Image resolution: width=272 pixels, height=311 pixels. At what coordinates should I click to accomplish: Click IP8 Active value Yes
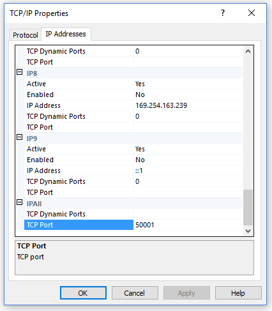pos(188,84)
